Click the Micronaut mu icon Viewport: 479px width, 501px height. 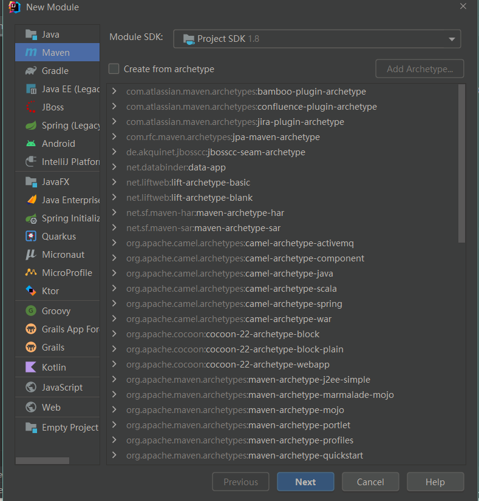click(31, 255)
